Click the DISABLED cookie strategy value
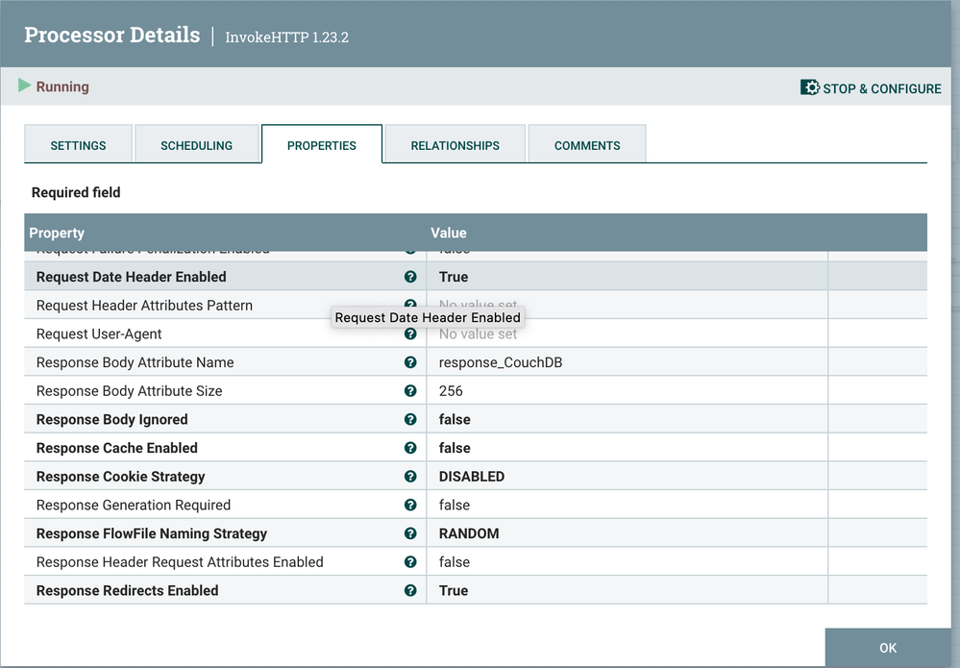The width and height of the screenshot is (960, 668). 472,477
